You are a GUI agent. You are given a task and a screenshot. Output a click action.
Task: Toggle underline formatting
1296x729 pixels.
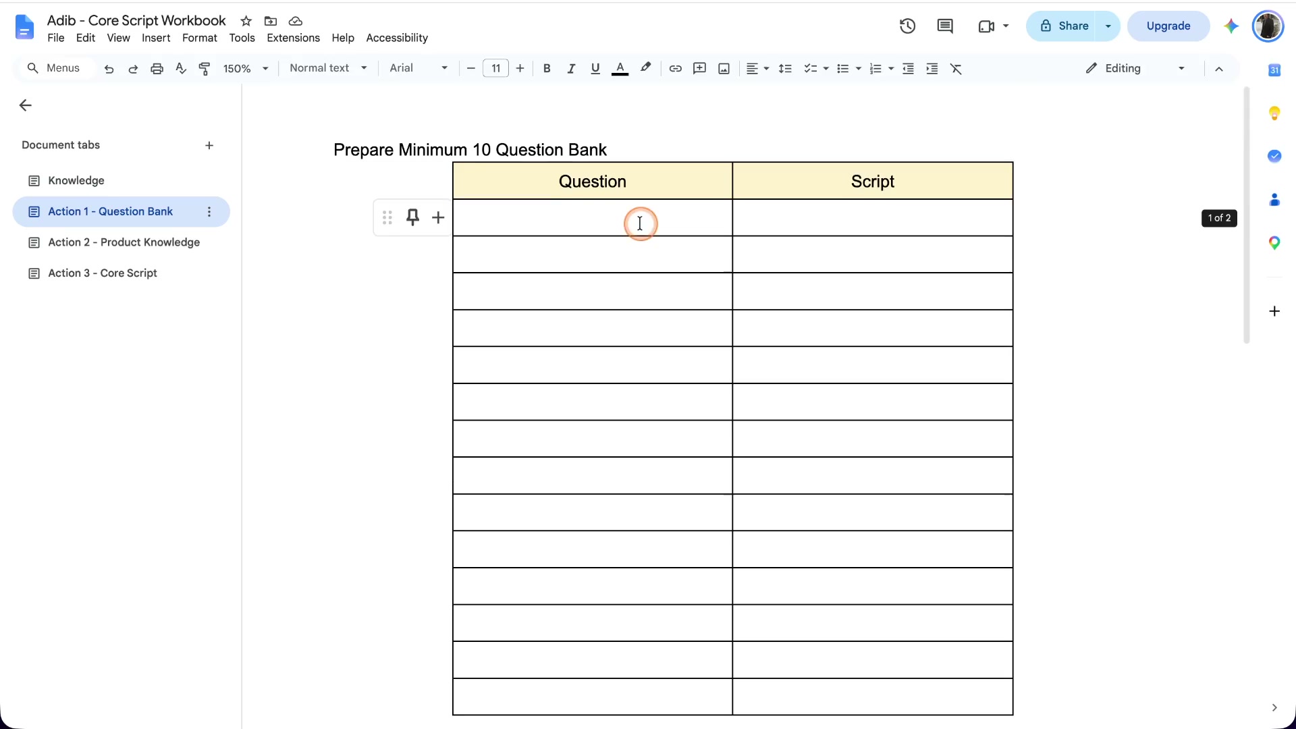click(595, 68)
